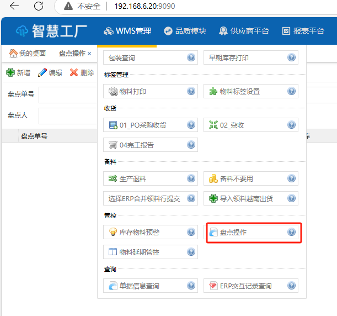337x316 pixels.
Task: Reload the page with refresh icon
Action: [39, 7]
